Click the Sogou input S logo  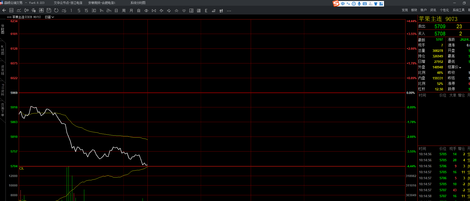tap(336, 3)
